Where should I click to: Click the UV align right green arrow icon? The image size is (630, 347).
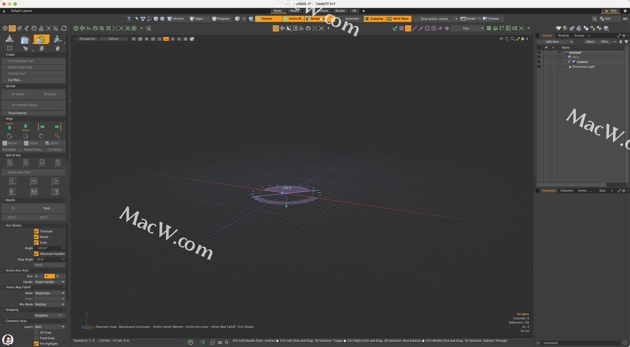coord(58,127)
